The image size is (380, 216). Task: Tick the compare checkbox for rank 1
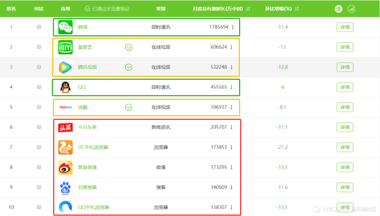point(39,27)
